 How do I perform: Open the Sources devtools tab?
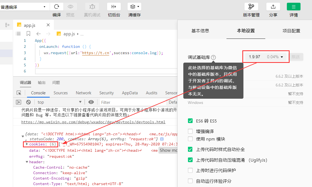60,93
